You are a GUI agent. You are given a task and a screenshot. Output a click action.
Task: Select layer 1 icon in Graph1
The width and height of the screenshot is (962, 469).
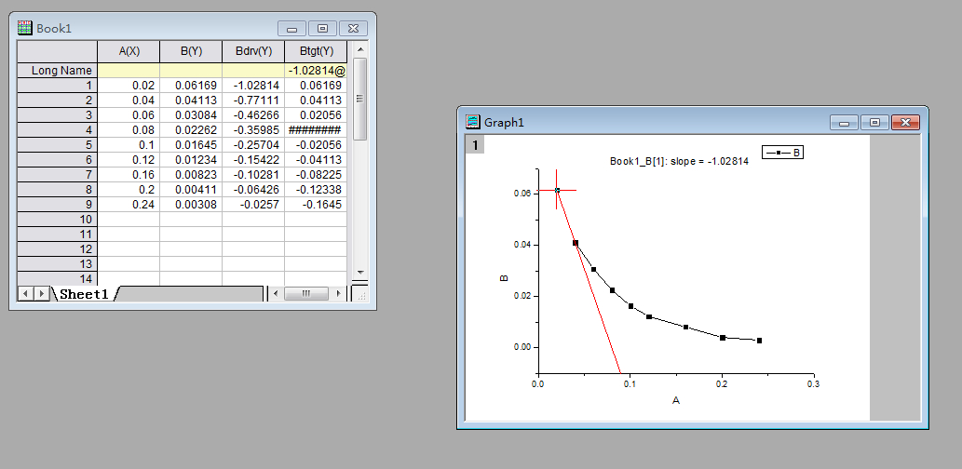474,144
